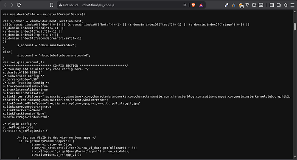Click the 's.currencyCode="USD"' line
Viewport: 297px width, 160px height.
pyautogui.click(x=21, y=79)
